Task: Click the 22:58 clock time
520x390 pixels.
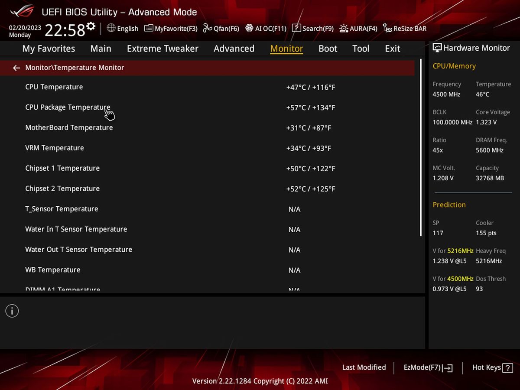Action: click(x=65, y=30)
